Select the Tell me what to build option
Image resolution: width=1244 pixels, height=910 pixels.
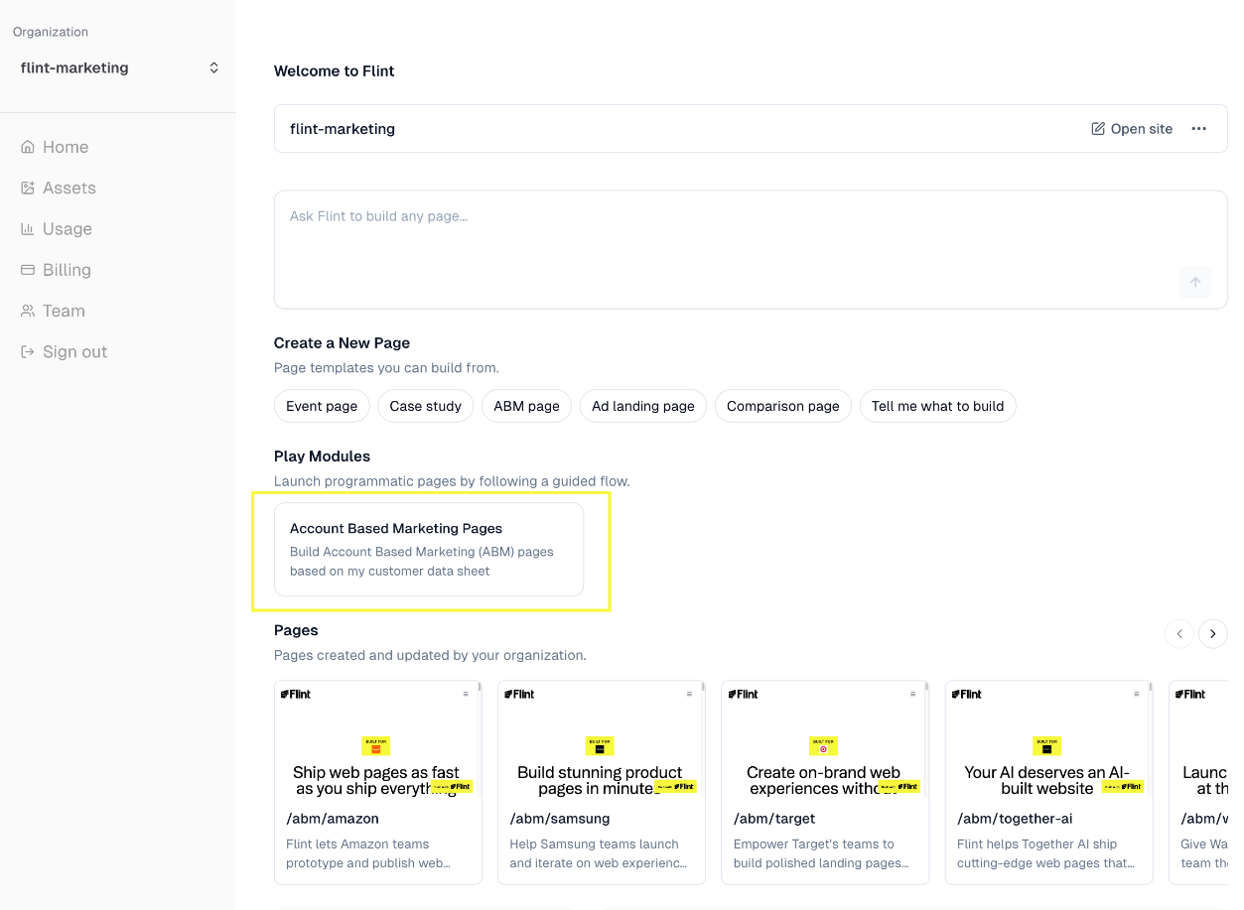[x=937, y=406]
